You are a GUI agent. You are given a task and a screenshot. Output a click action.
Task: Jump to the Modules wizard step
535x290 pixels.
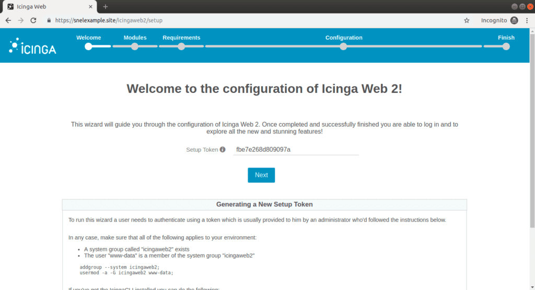(x=135, y=46)
